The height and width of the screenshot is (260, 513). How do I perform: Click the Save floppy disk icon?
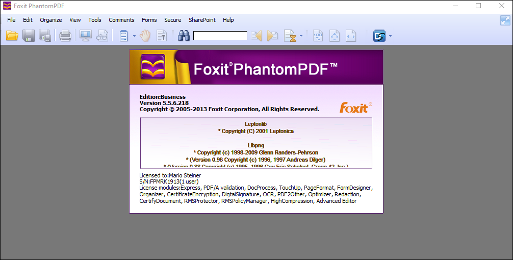29,36
